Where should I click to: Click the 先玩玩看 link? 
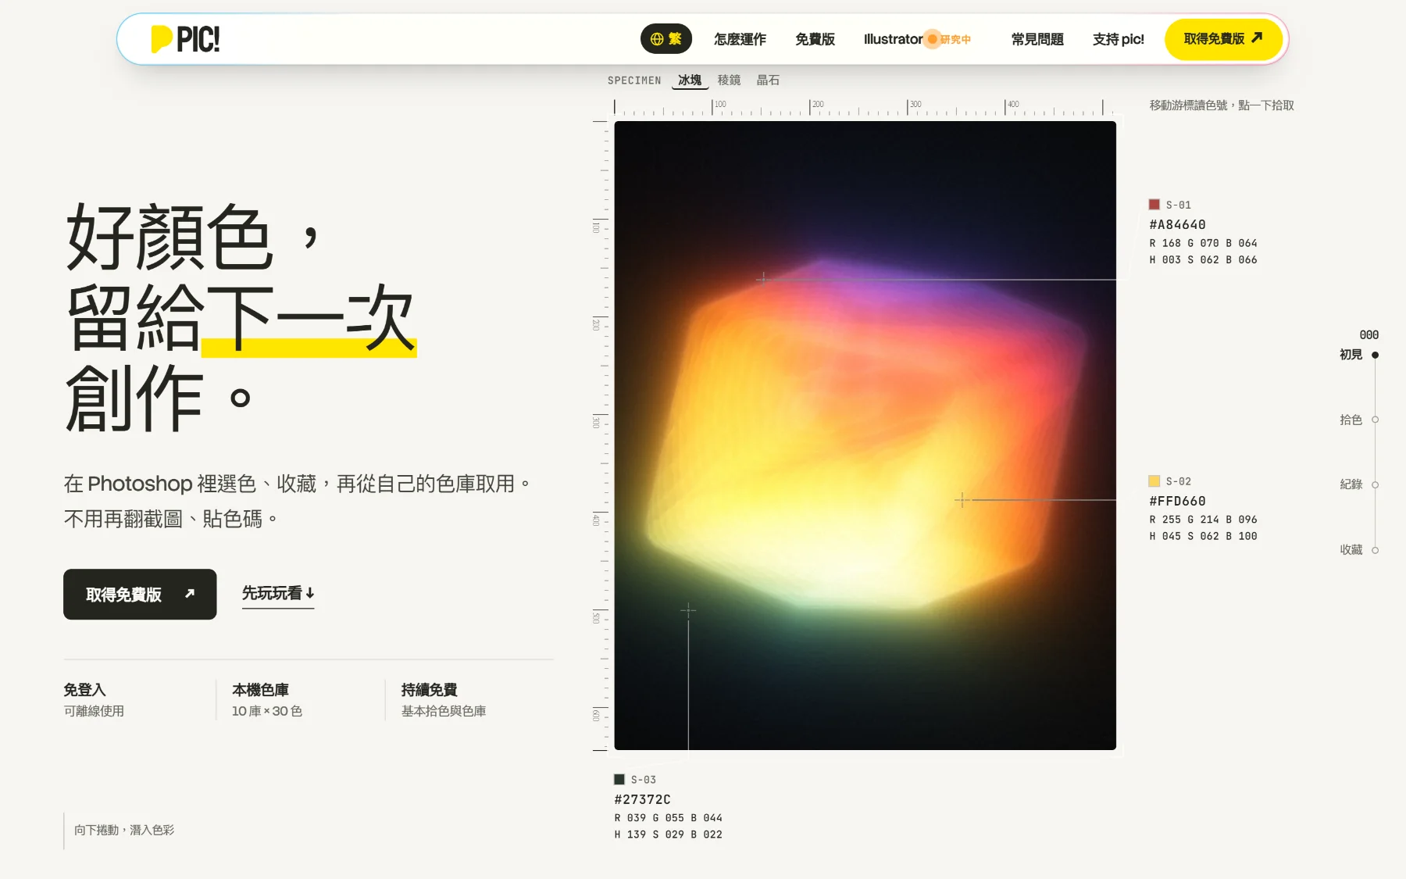click(278, 594)
